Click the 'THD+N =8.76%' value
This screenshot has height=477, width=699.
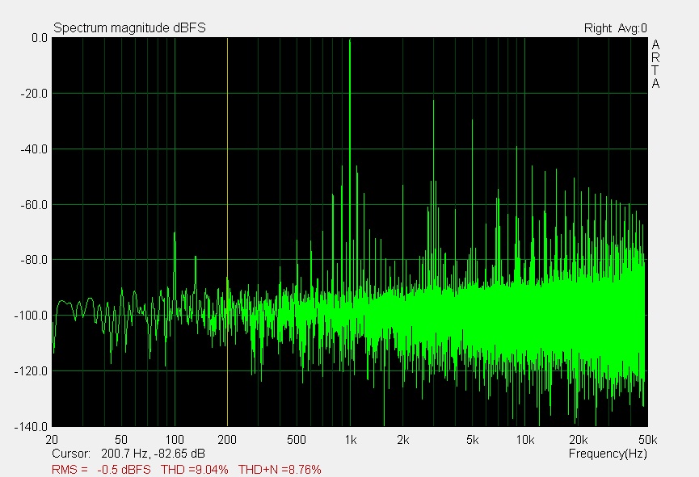[280, 470]
